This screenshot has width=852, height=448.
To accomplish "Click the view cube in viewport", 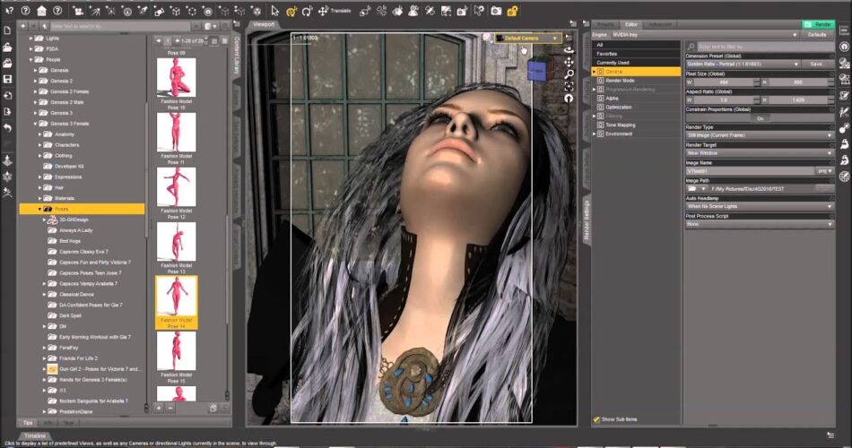I will pos(541,69).
